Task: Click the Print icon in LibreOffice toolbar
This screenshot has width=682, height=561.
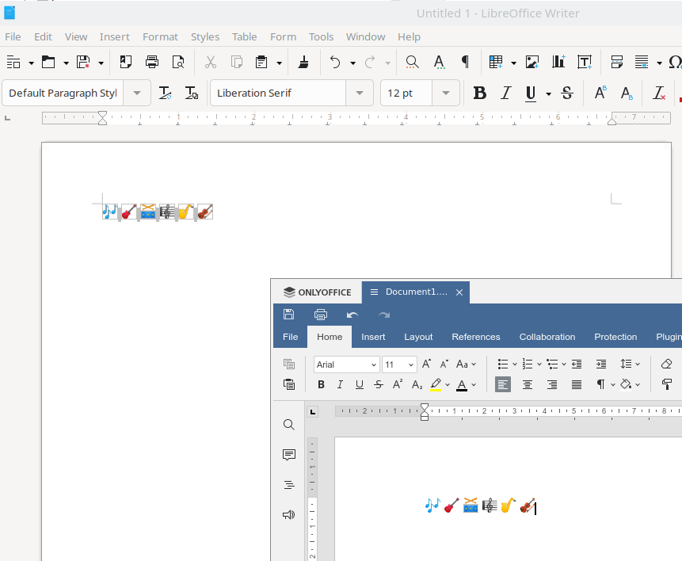Action: coord(152,63)
